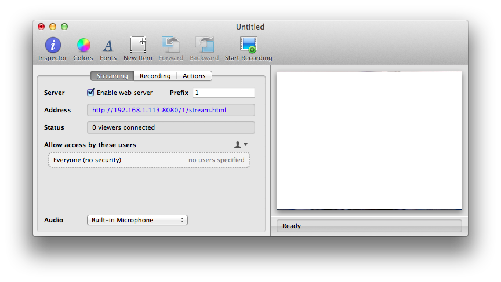Start Recording from the toolbar

248,49
